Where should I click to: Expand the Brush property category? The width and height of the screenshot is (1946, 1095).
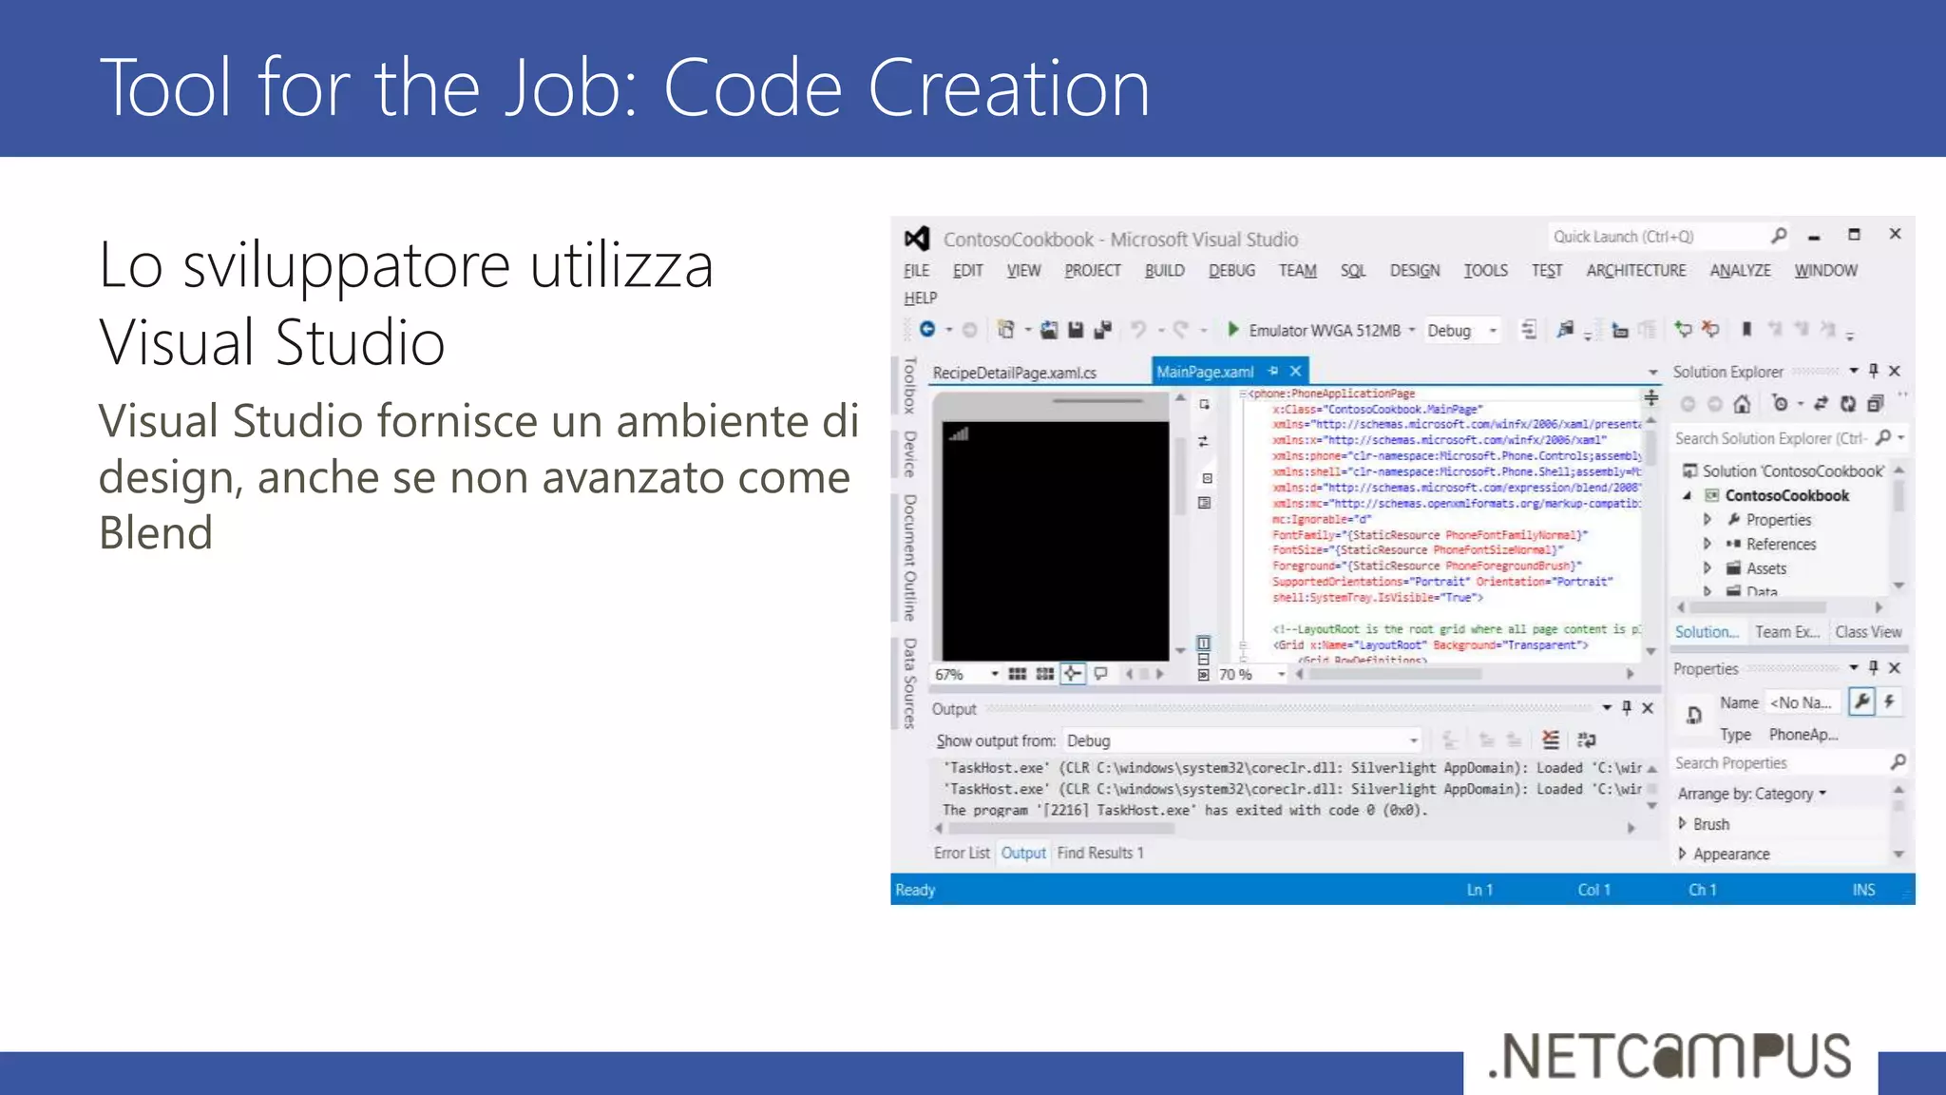(1682, 824)
